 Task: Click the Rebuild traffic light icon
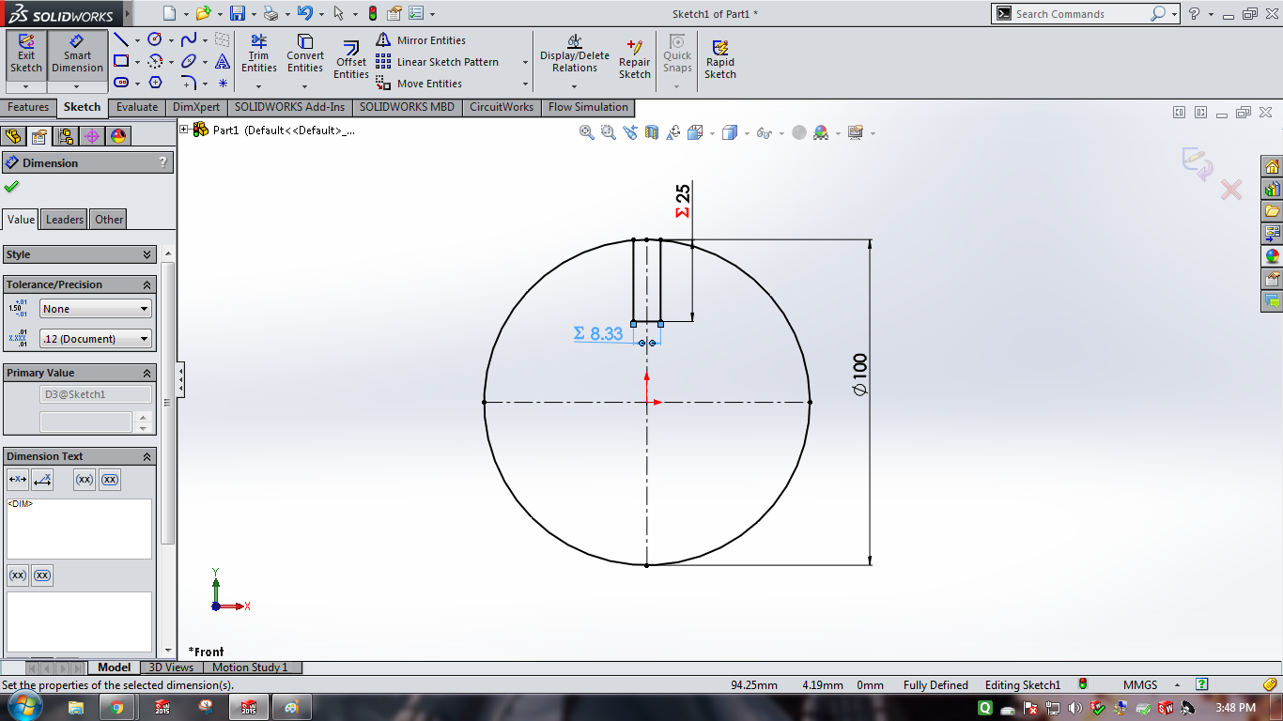point(373,13)
